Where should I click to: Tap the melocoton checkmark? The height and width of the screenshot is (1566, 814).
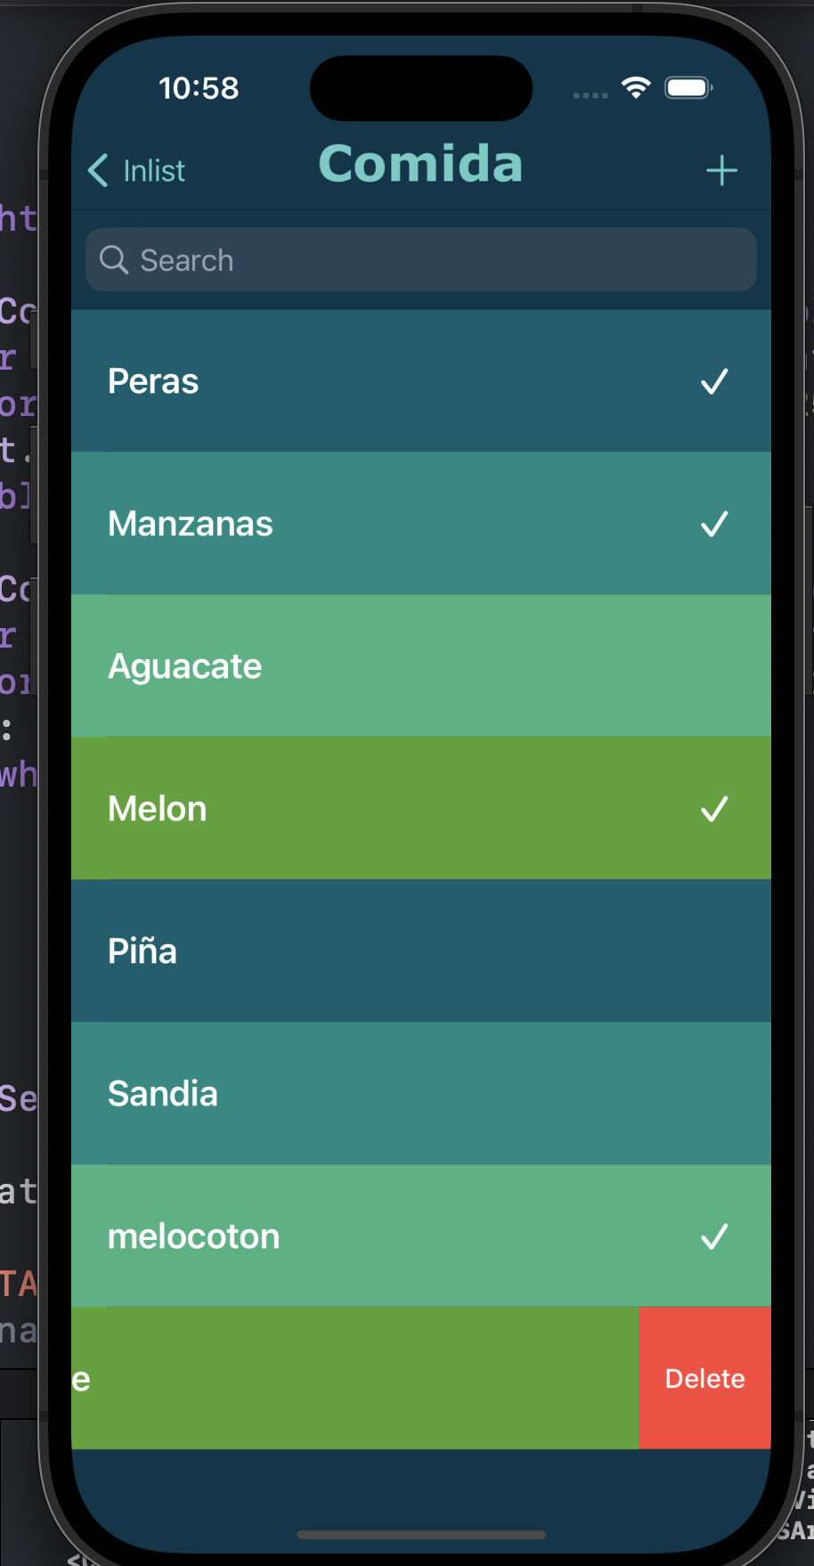pos(714,1236)
